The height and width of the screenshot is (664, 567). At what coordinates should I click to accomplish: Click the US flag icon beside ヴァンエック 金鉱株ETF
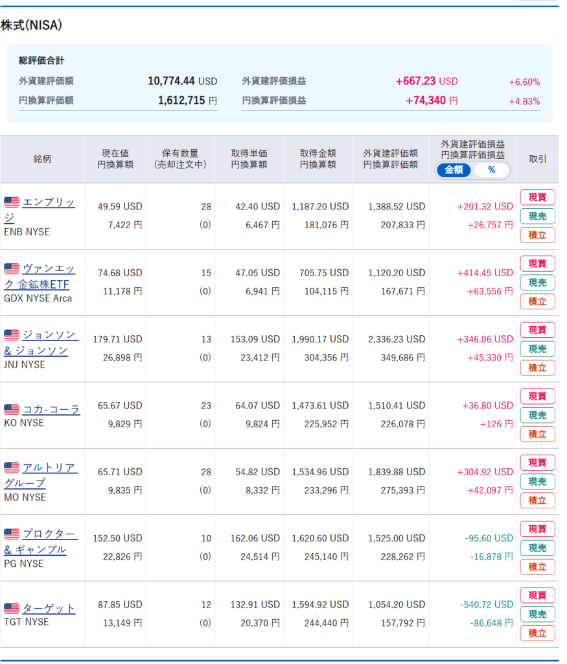tap(12, 268)
